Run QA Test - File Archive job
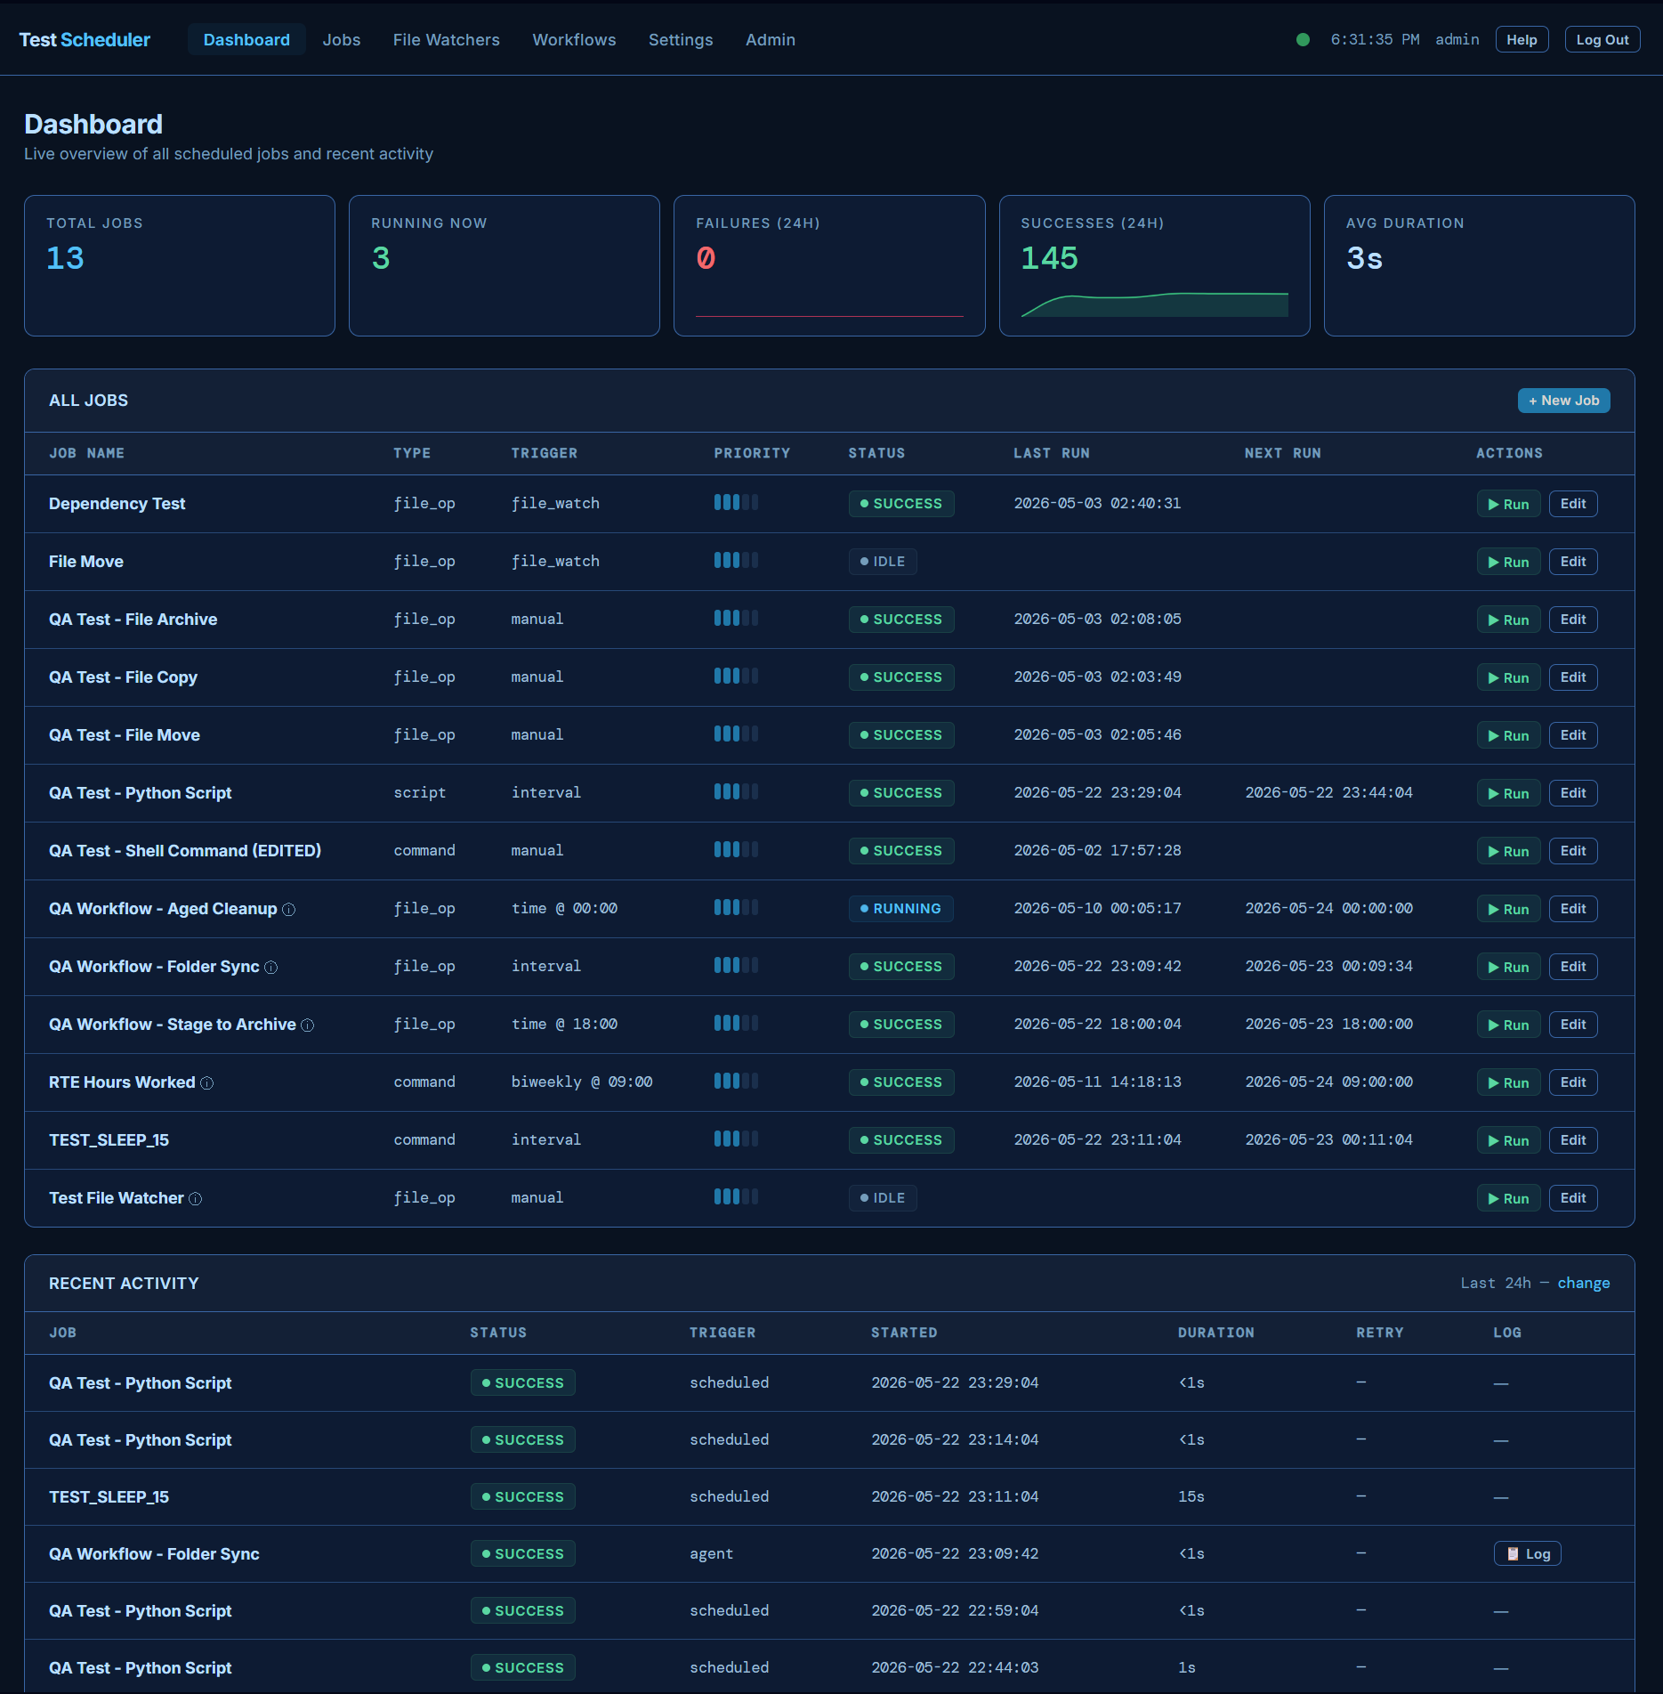1663x1694 pixels. pyautogui.click(x=1508, y=620)
